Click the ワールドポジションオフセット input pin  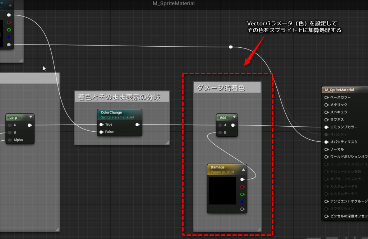(x=326, y=157)
